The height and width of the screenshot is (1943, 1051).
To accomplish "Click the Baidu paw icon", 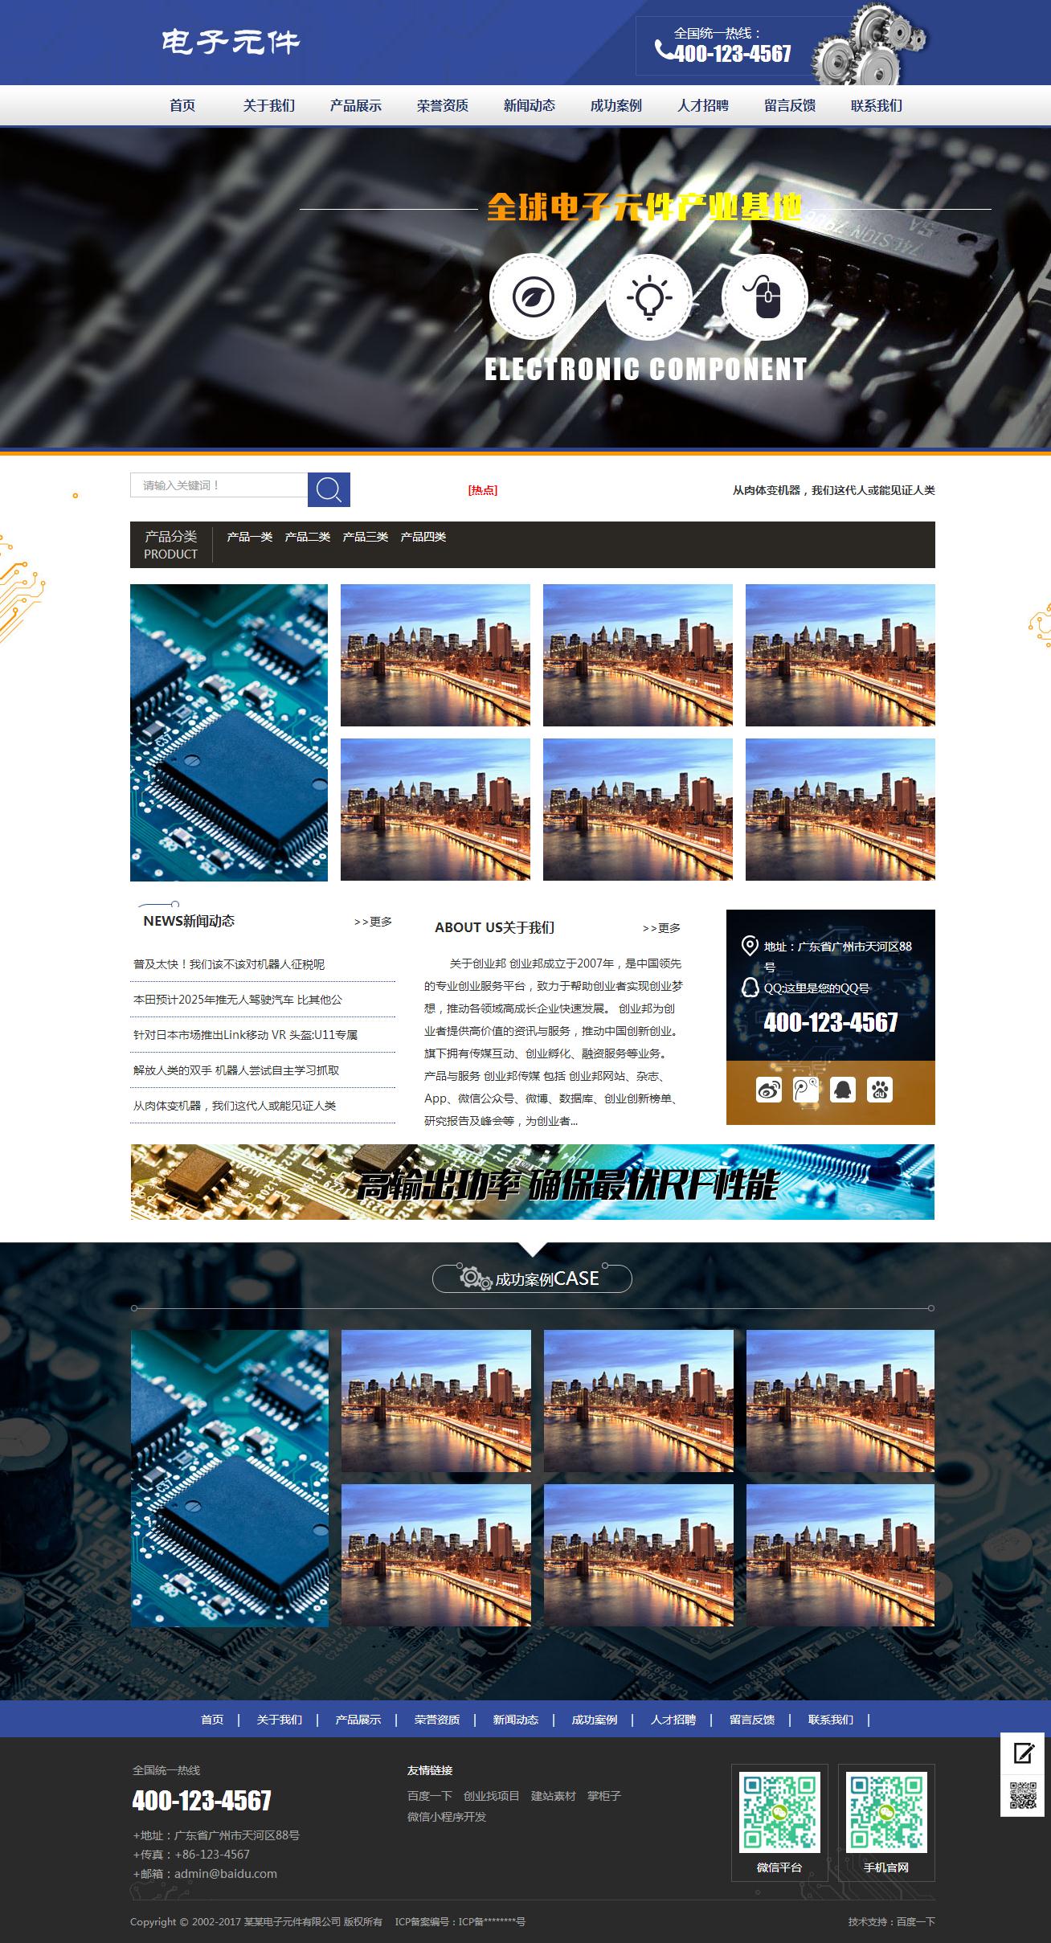I will click(880, 1090).
